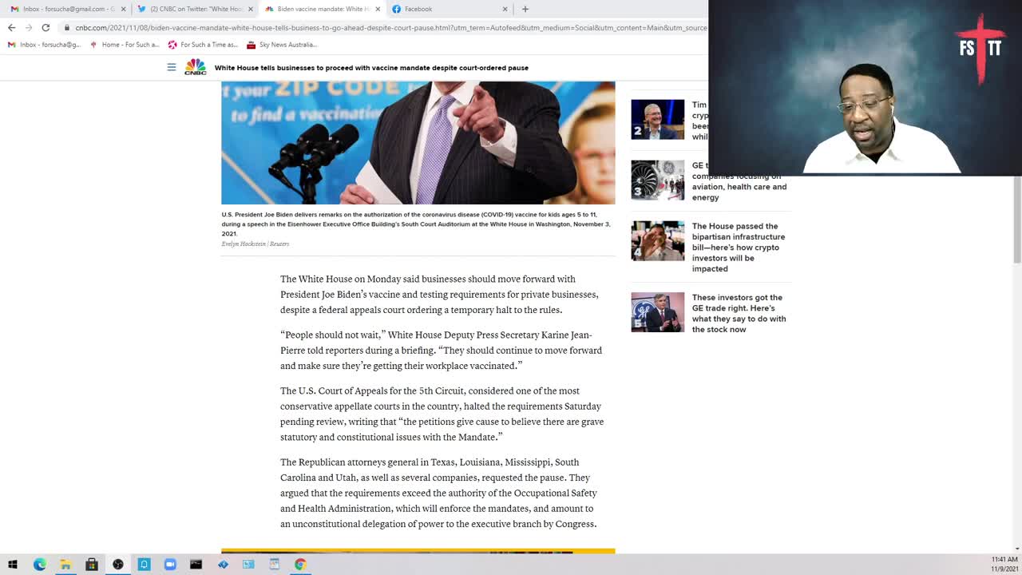Open Zoom from the taskbar
The height and width of the screenshot is (575, 1022).
(170, 565)
